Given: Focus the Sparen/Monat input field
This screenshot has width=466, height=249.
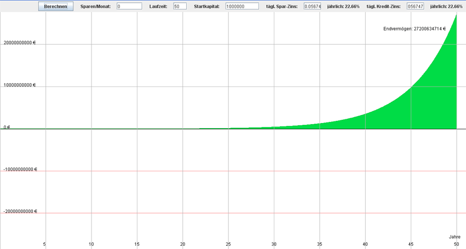Looking at the screenshot, I should point(129,7).
